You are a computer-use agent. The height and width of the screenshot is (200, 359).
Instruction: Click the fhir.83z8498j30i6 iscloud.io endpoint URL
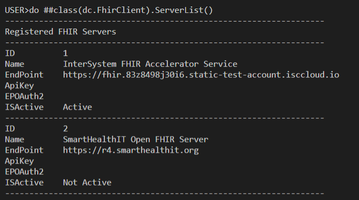[x=201, y=75]
